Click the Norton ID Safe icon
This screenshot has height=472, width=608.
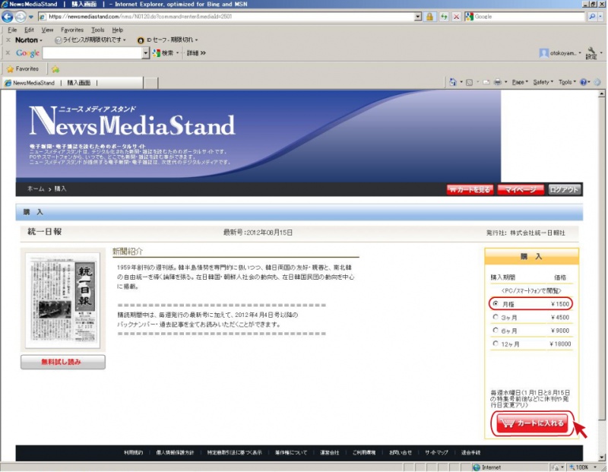click(141, 40)
